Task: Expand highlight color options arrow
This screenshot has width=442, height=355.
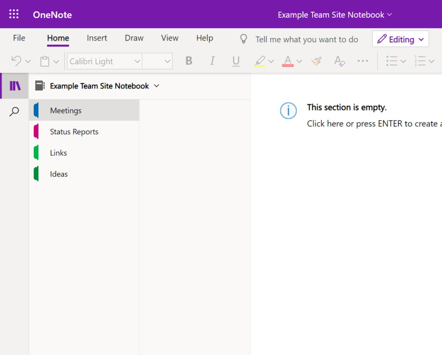Action: [271, 61]
